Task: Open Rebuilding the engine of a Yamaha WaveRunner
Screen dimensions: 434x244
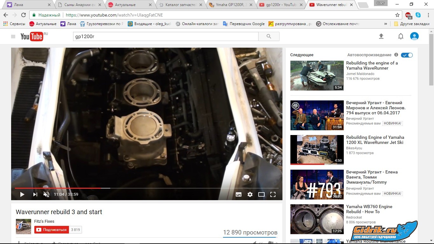Action: click(x=372, y=65)
